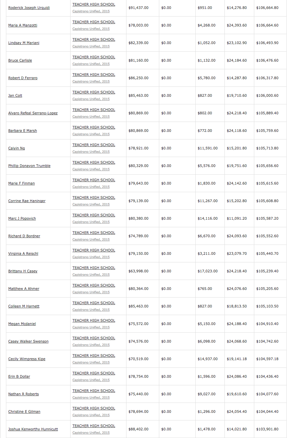Open Robert D Ferraro's employee page

coord(23,78)
